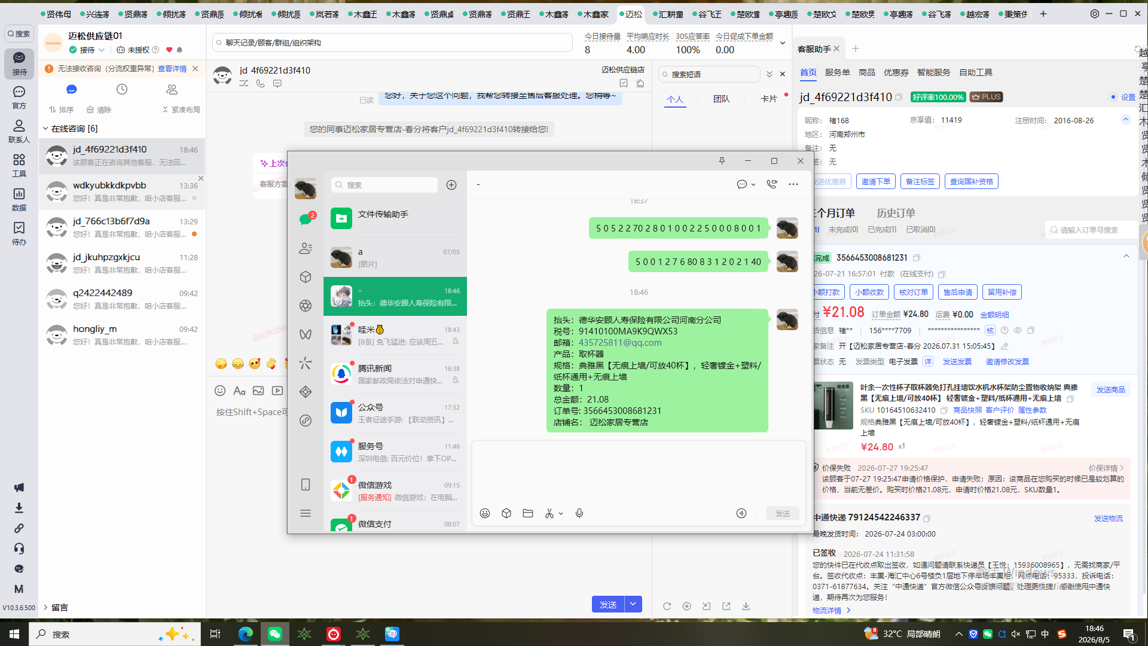
Task: Toggle the 紧凑布局 compact layout option
Action: (182, 110)
